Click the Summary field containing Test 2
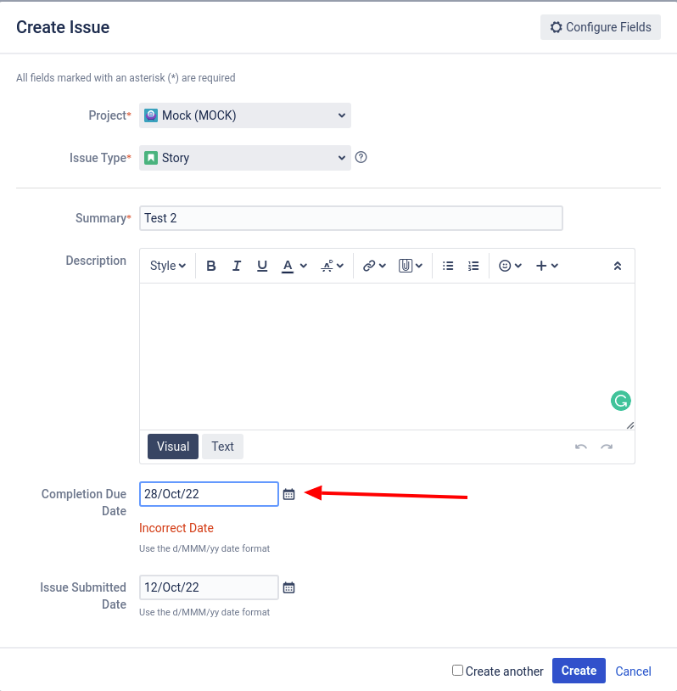This screenshot has height=691, width=677. point(351,218)
